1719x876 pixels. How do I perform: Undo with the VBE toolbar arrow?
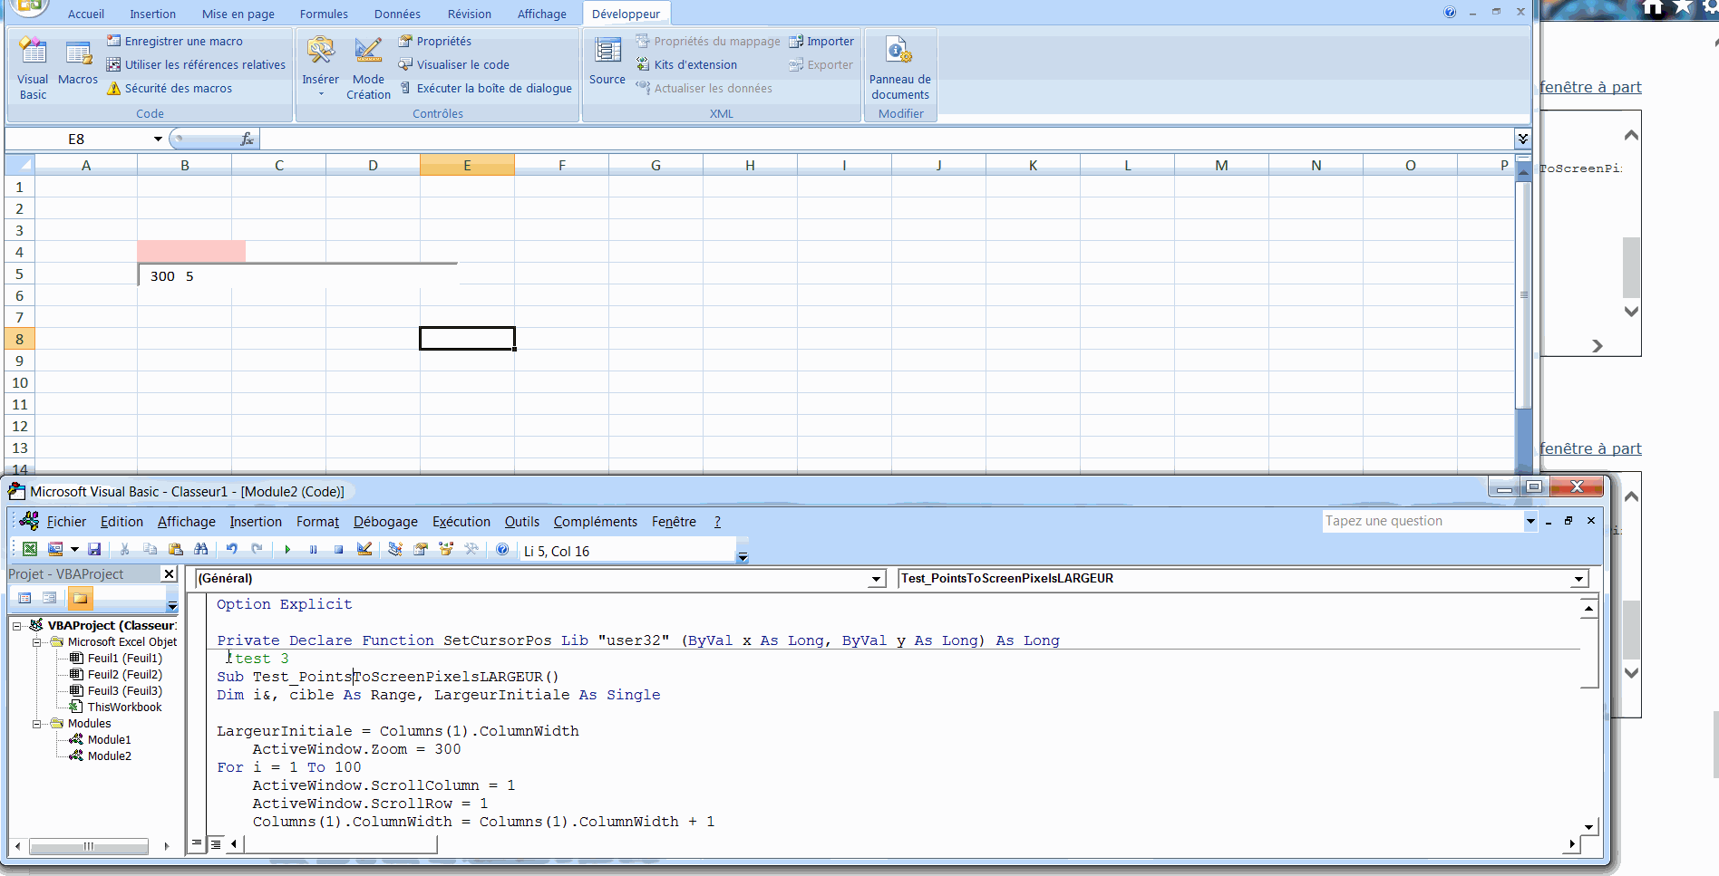(232, 549)
